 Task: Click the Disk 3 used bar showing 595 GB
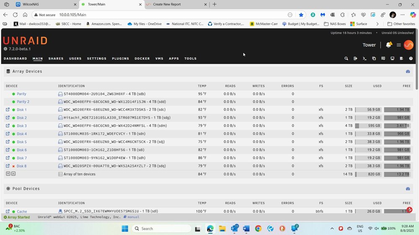coord(368,125)
